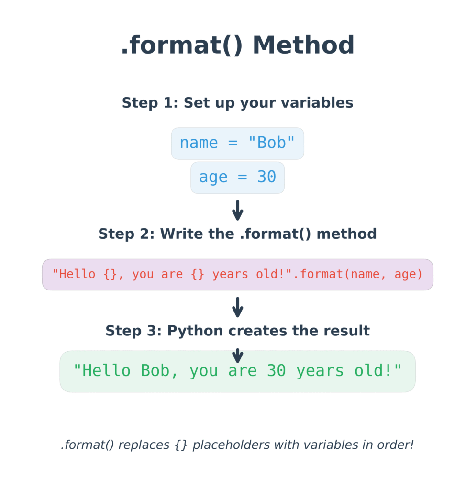Click the purple .format() code box
This screenshot has width=466, height=490.
coord(237,274)
